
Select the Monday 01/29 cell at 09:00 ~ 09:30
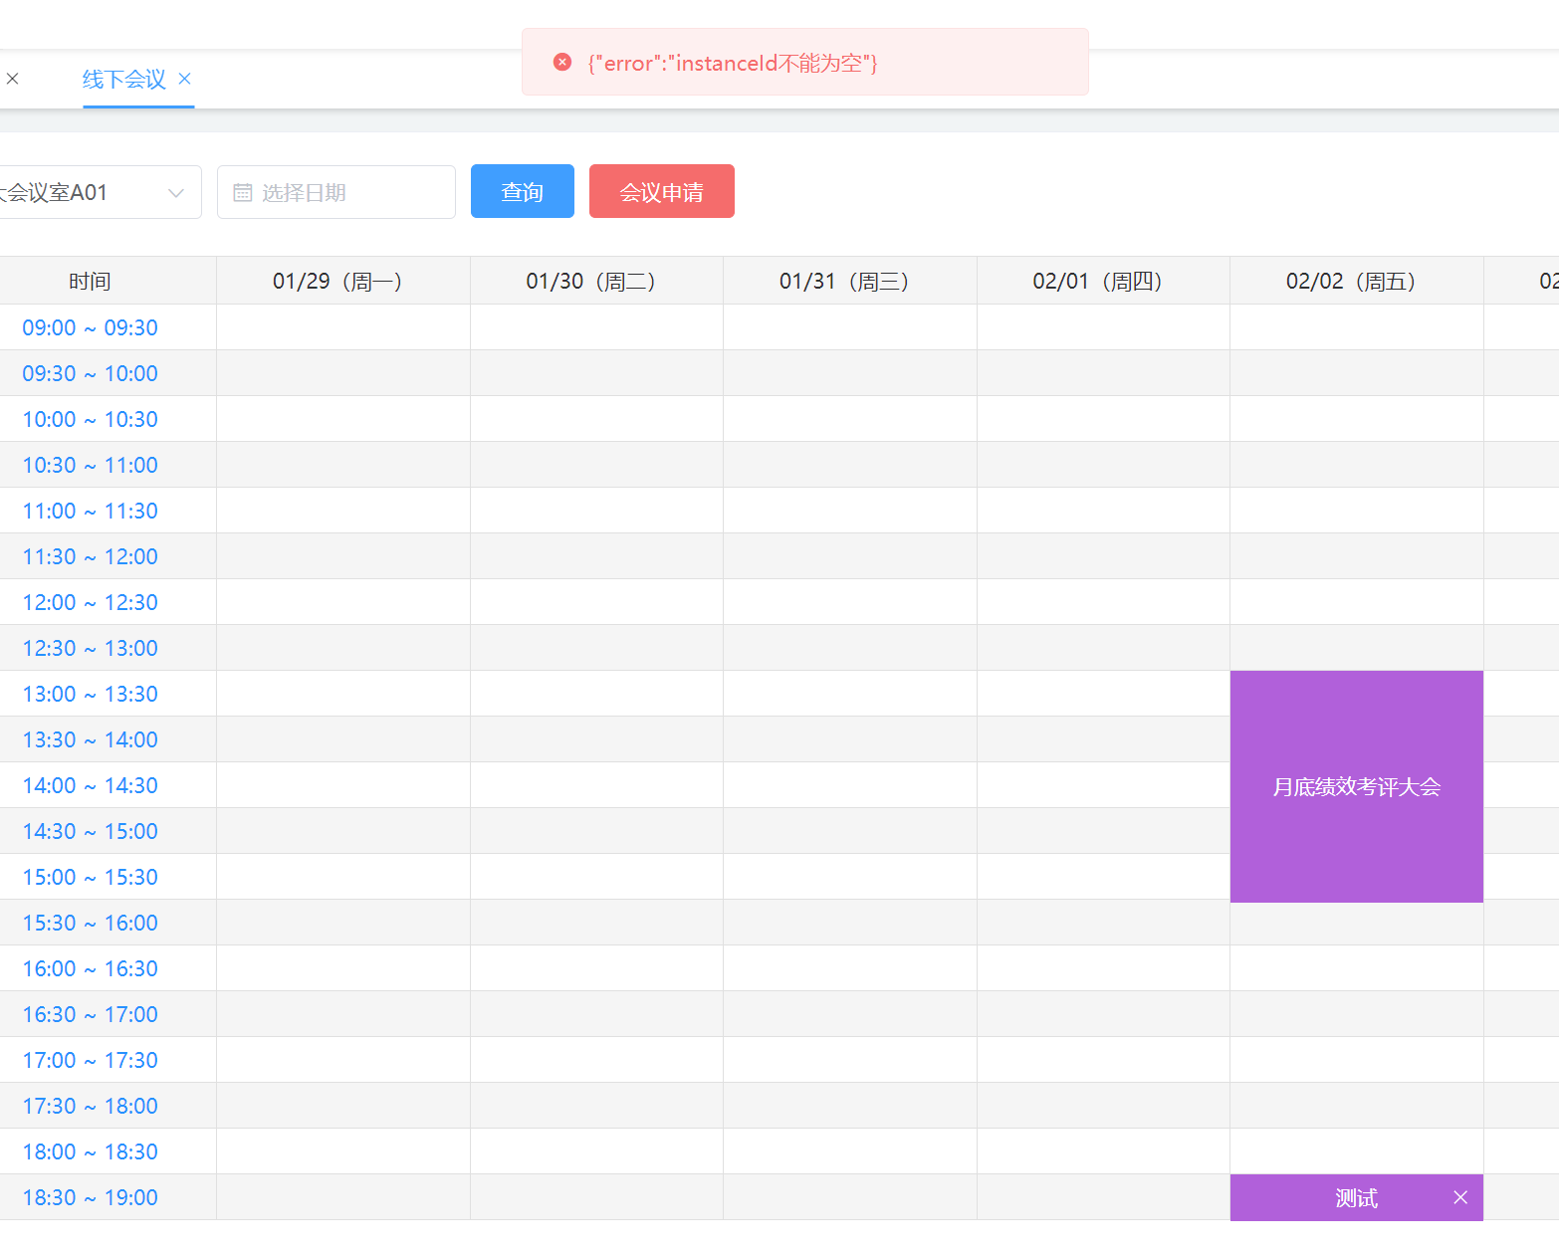[x=343, y=327]
